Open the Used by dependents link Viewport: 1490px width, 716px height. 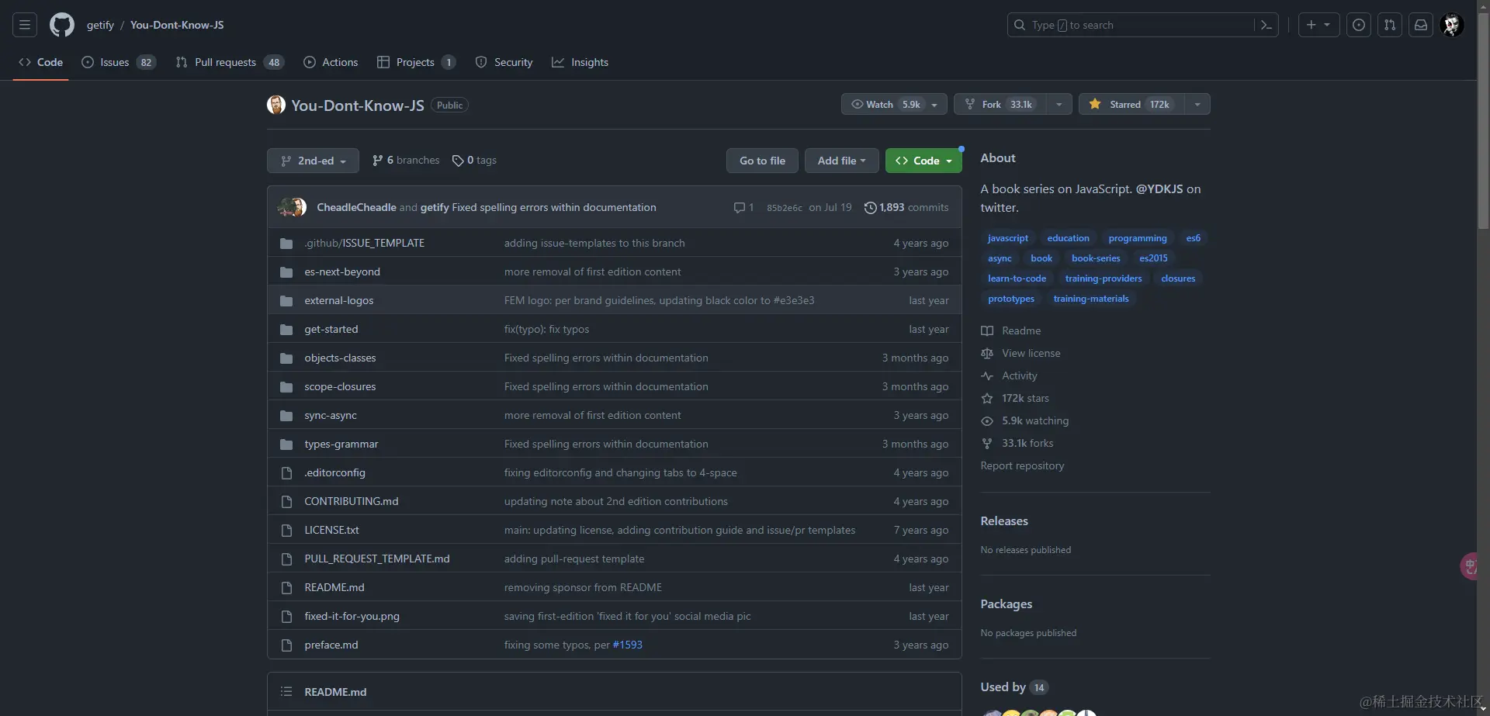1014,687
